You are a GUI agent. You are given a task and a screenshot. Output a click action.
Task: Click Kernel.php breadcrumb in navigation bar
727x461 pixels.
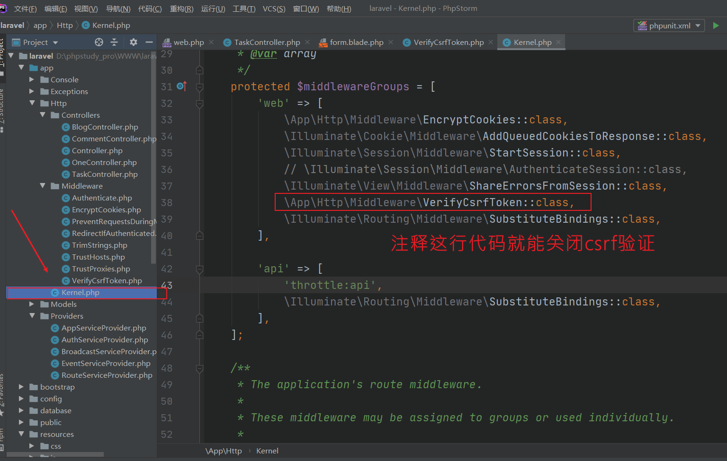click(x=106, y=26)
